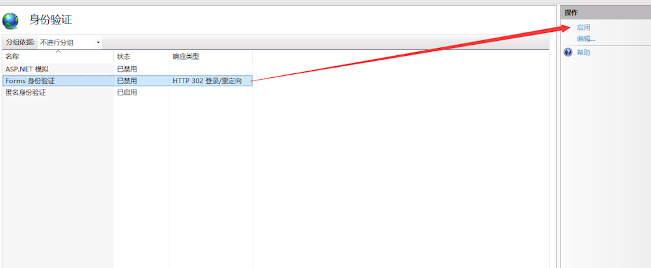
Task: Select the Forms 身份验证 entry
Action: pos(30,81)
